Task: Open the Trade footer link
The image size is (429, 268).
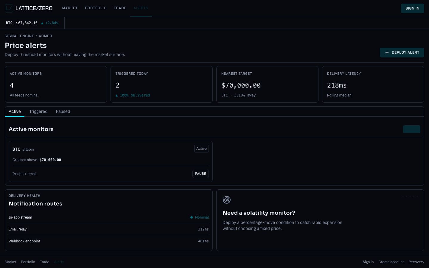Action: (45, 262)
